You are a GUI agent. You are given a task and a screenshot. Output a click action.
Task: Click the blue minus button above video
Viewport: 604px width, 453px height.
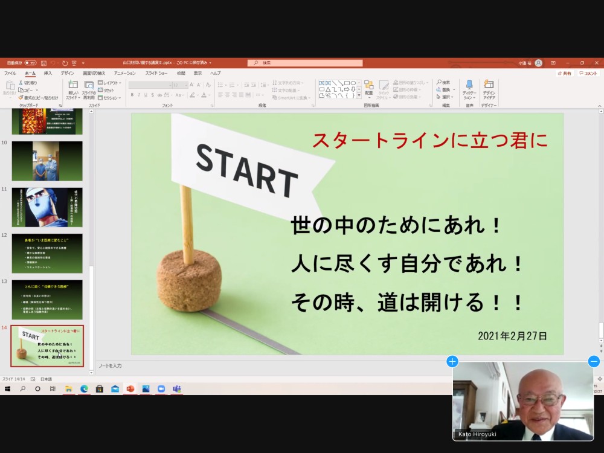pos(594,361)
